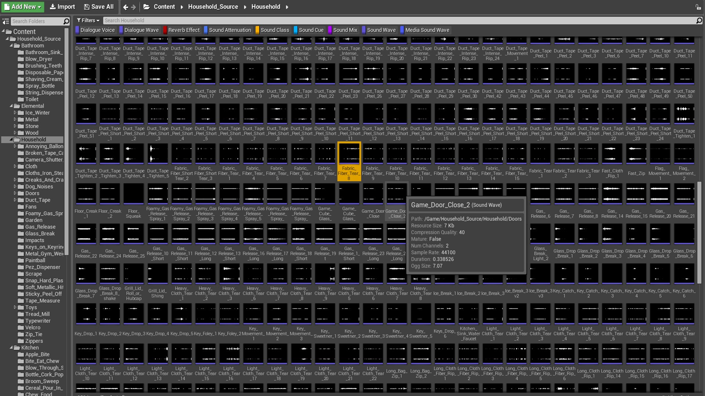Image resolution: width=705 pixels, height=396 pixels.
Task: Toggle the Dialogue Voice filter
Action: pos(97,30)
